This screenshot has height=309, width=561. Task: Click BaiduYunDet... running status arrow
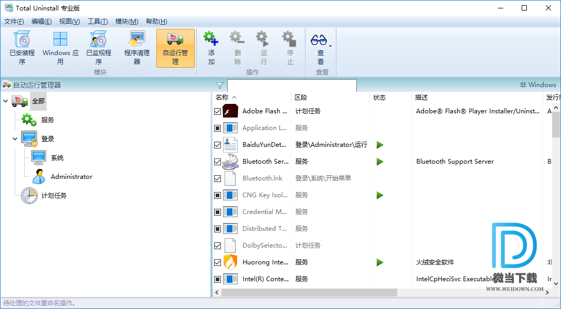click(x=380, y=145)
